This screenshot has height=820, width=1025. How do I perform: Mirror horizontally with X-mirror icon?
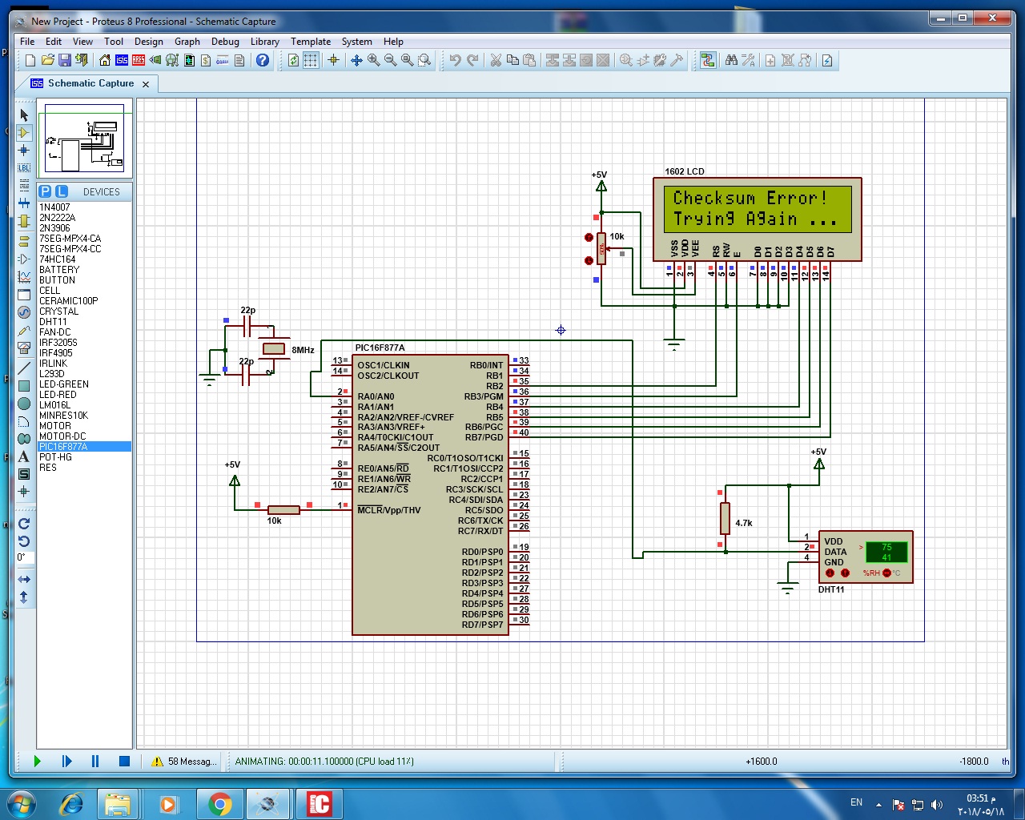point(24,579)
